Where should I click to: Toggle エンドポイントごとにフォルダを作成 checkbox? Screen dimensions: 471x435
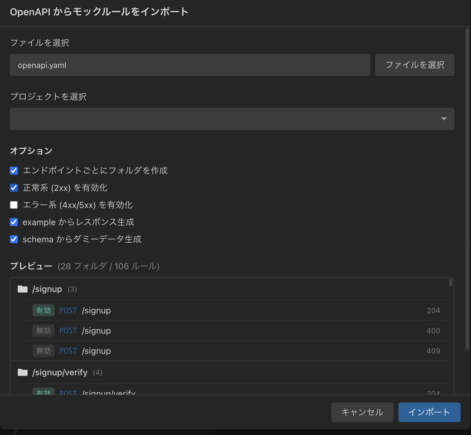[14, 171]
